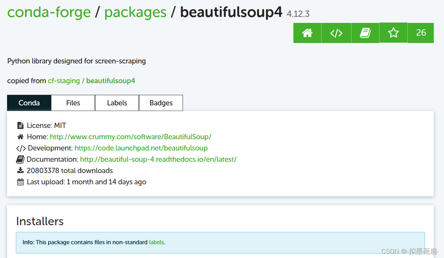Click the download icon beside total downloads

[20, 171]
